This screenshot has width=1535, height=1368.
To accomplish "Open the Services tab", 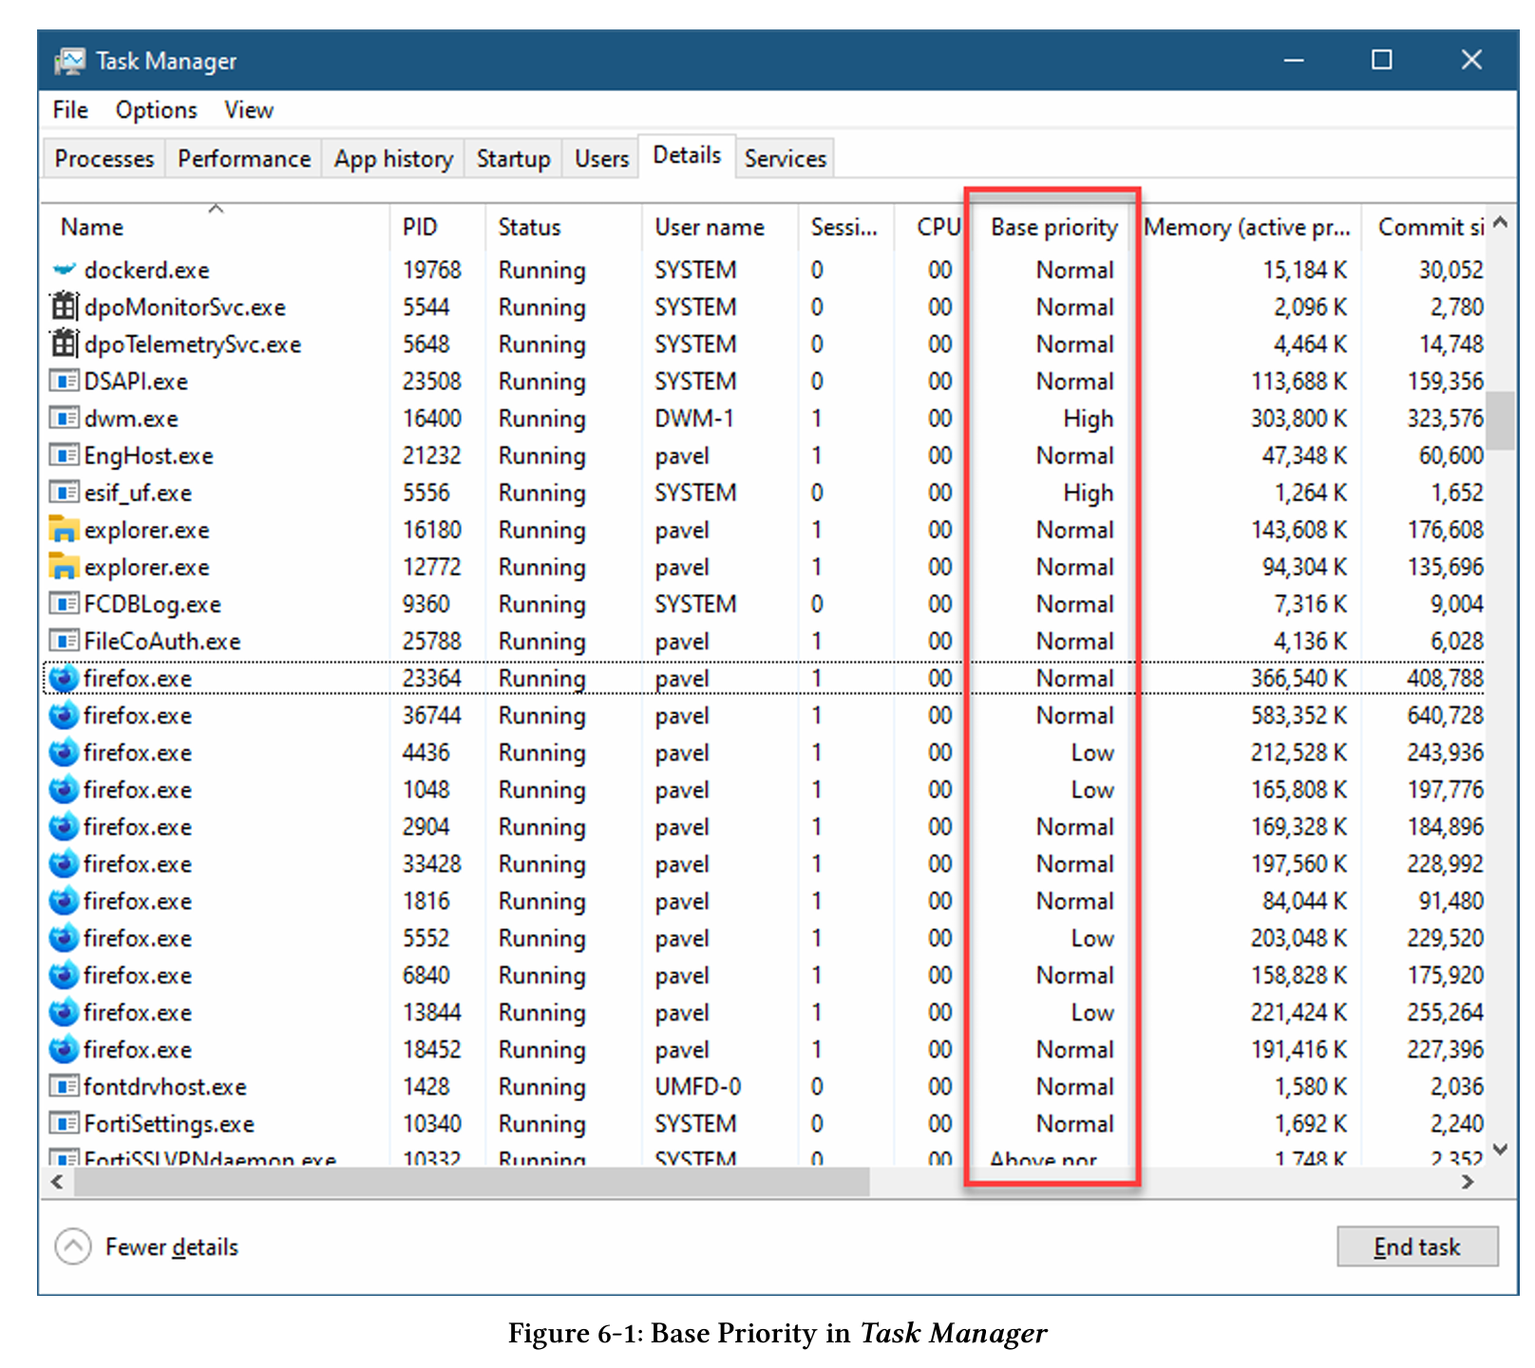I will tap(785, 159).
